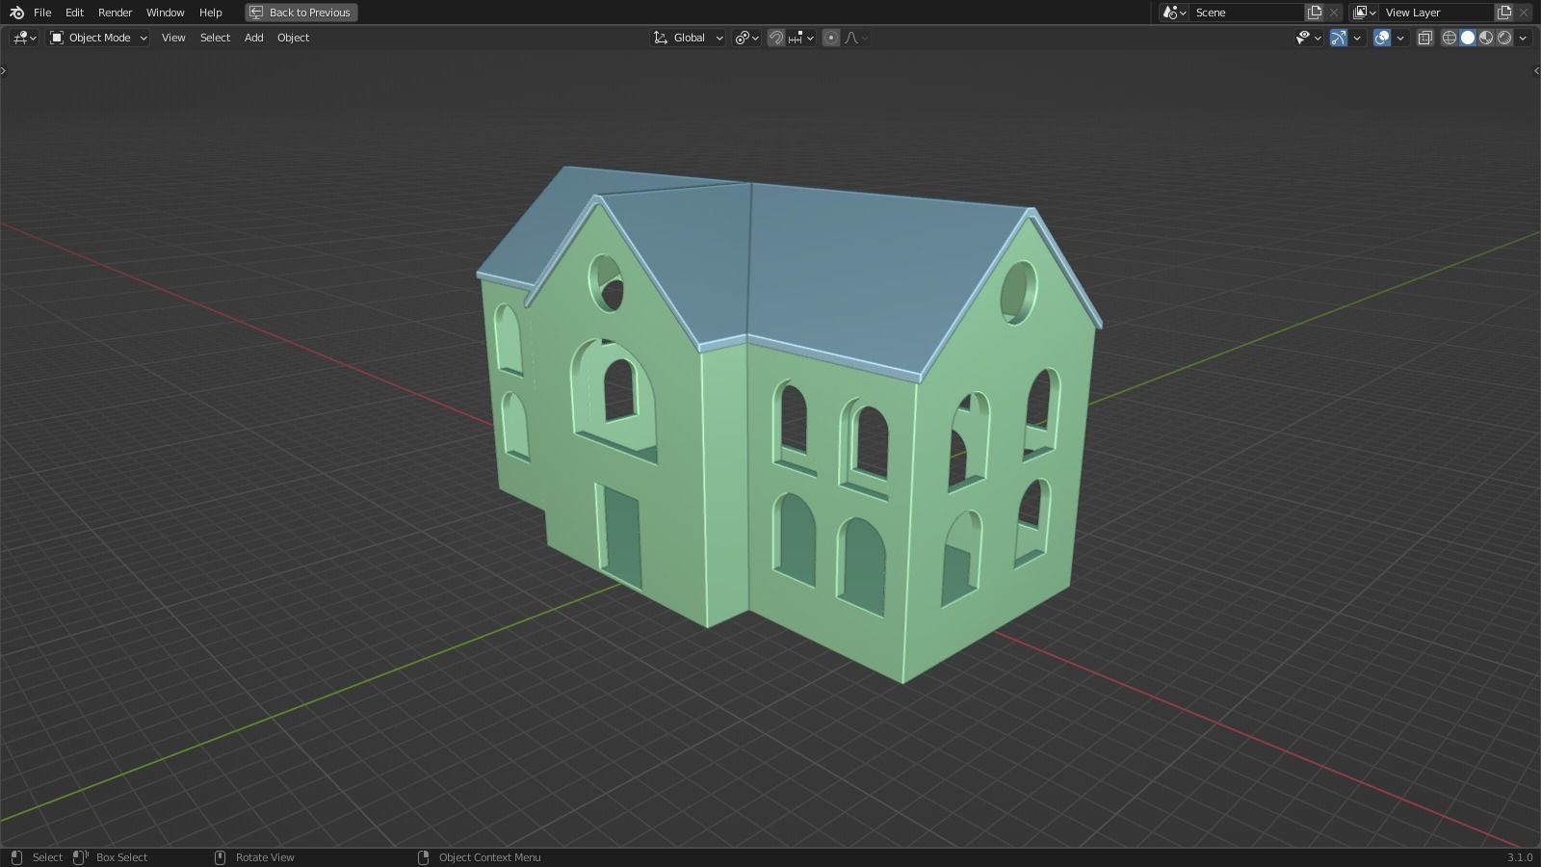Open the Window menu

click(165, 13)
